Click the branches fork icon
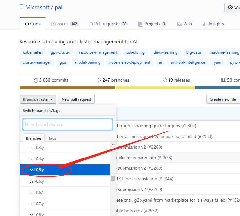Image resolution: width=240 pixels, height=216 pixels. tap(99, 80)
